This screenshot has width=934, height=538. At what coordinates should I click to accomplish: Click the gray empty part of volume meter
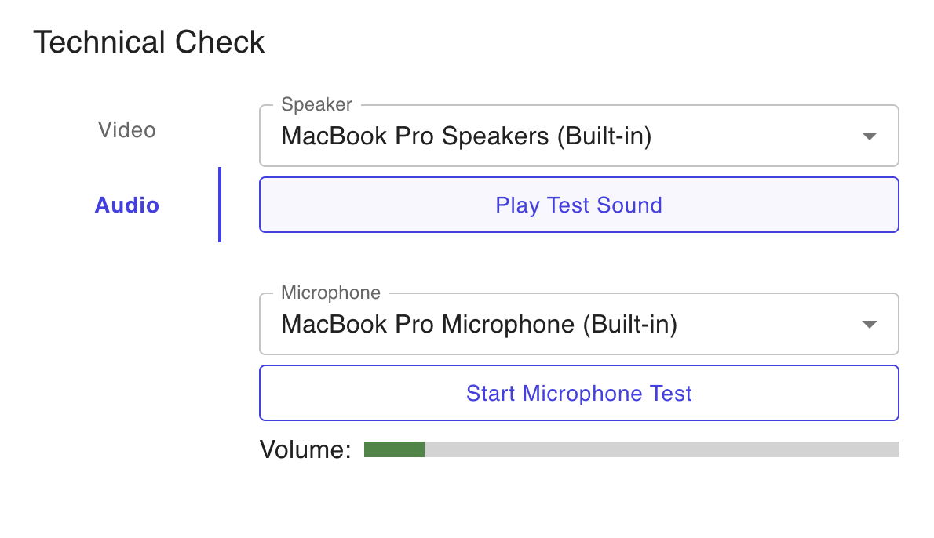[x=659, y=449]
